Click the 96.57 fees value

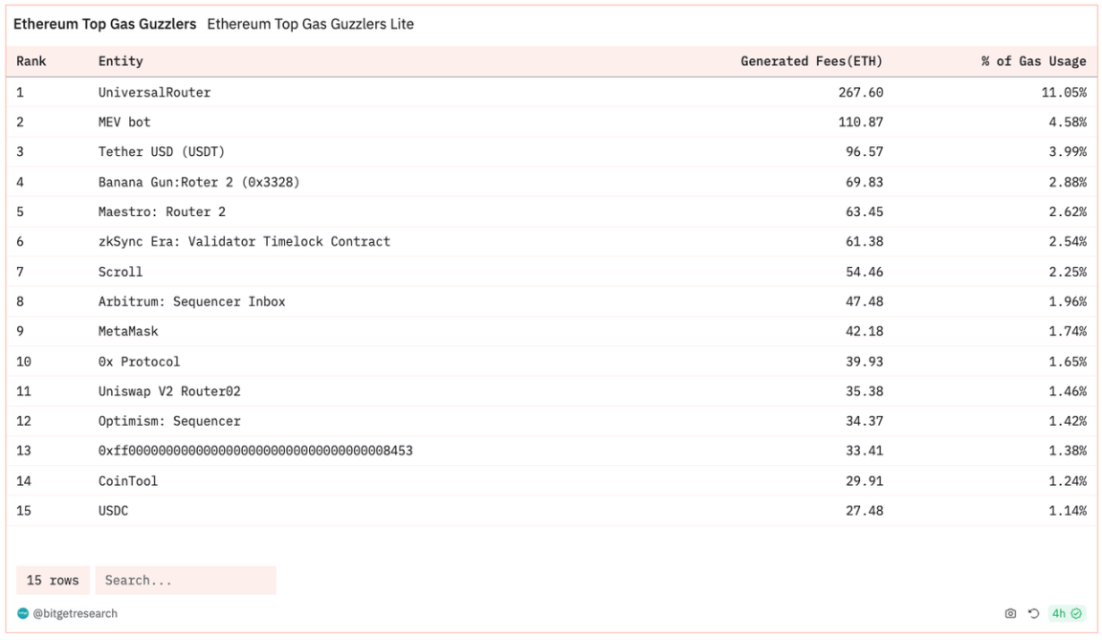coord(865,152)
